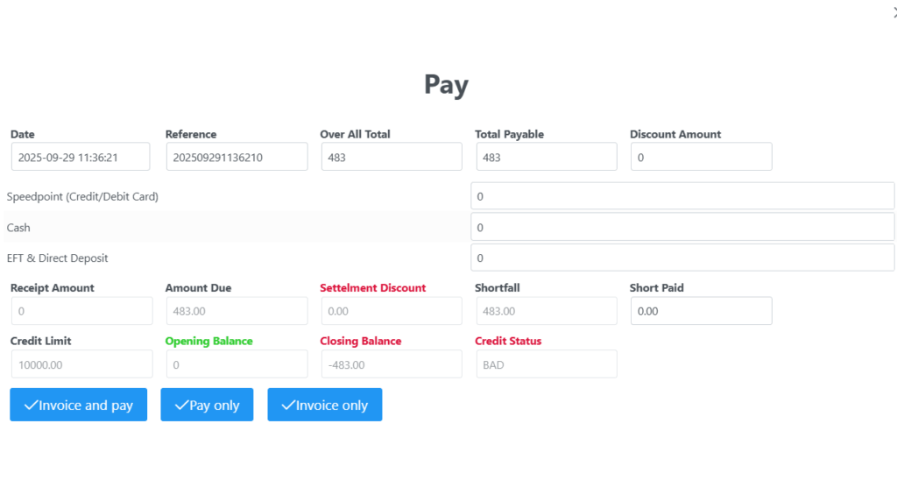Edit the Discount Amount field
Screen dimensions: 897x480
coord(701,158)
